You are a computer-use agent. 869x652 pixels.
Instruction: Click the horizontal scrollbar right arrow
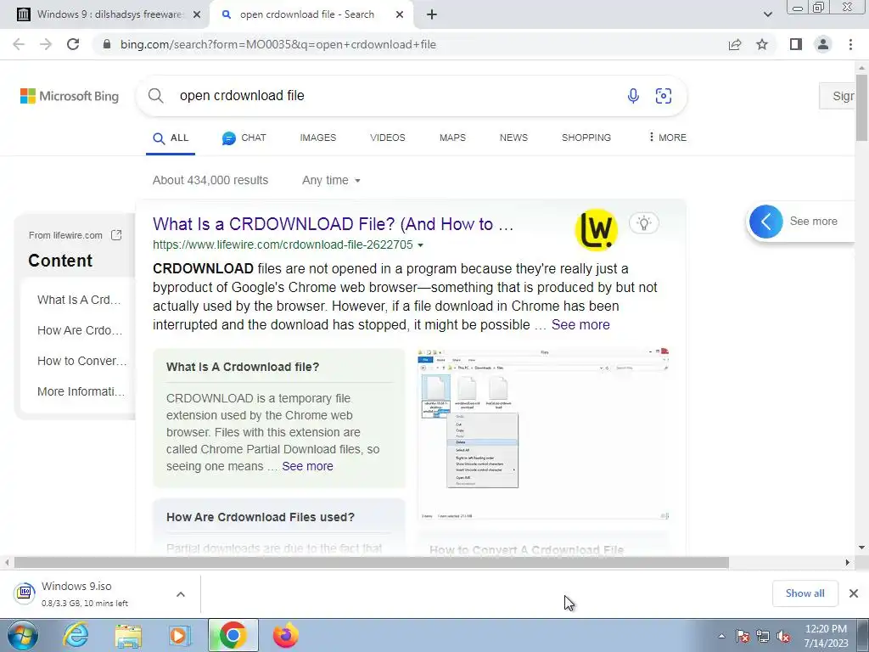pyautogui.click(x=848, y=563)
